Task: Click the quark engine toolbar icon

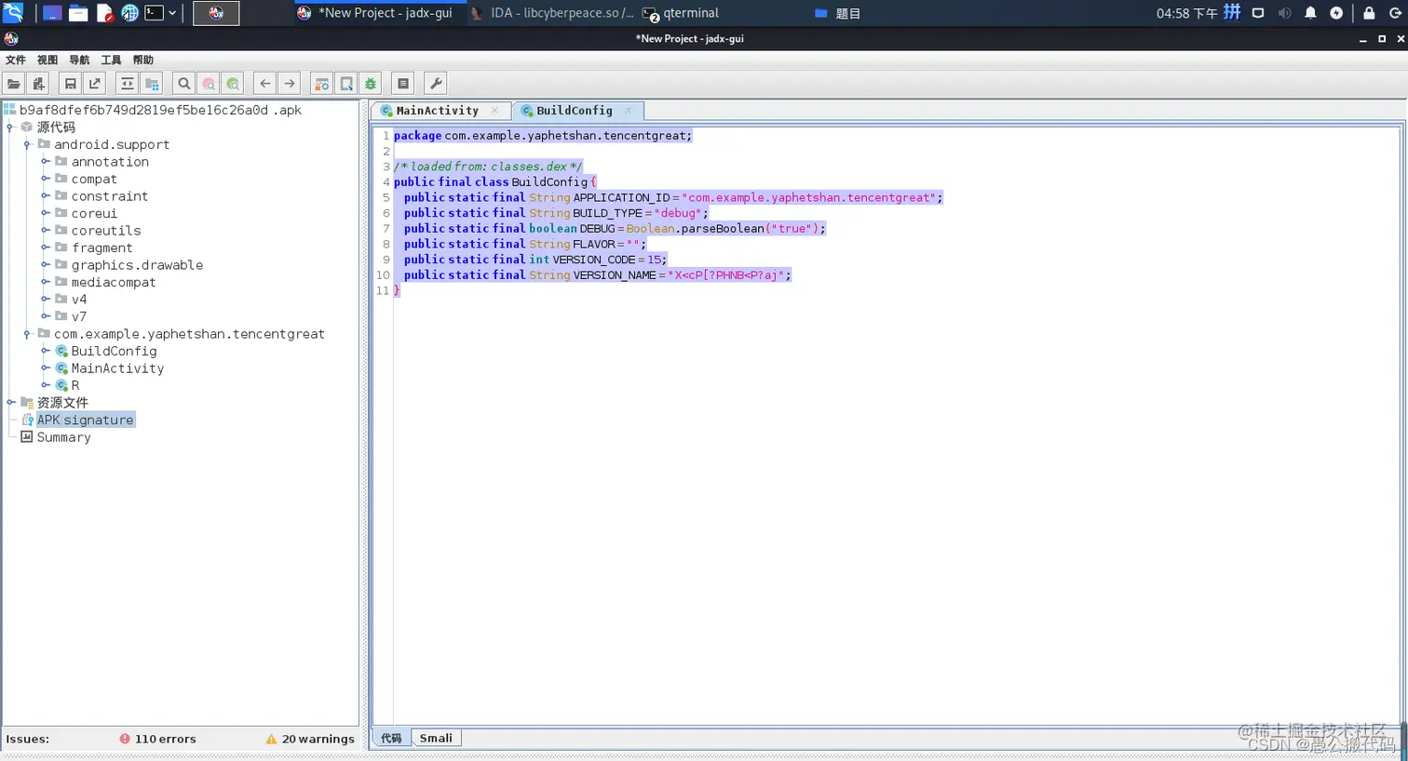Action: pos(346,84)
